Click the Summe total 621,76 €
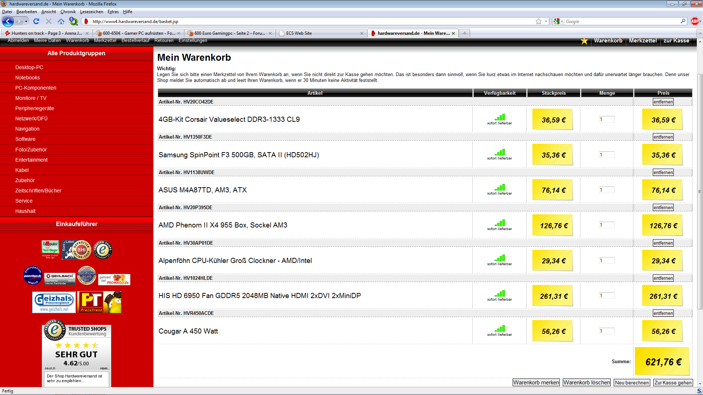Image resolution: width=703 pixels, height=395 pixels. coord(663,362)
